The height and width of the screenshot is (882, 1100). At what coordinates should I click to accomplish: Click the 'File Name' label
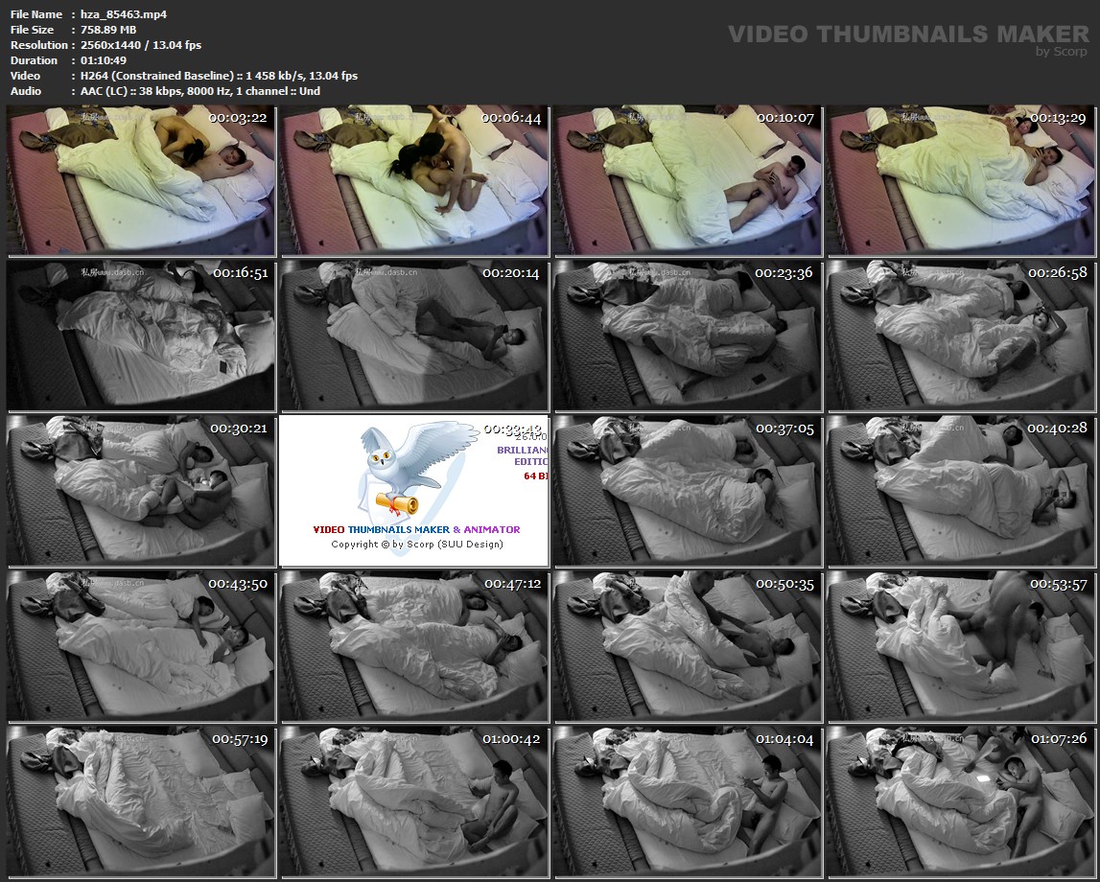(x=35, y=14)
